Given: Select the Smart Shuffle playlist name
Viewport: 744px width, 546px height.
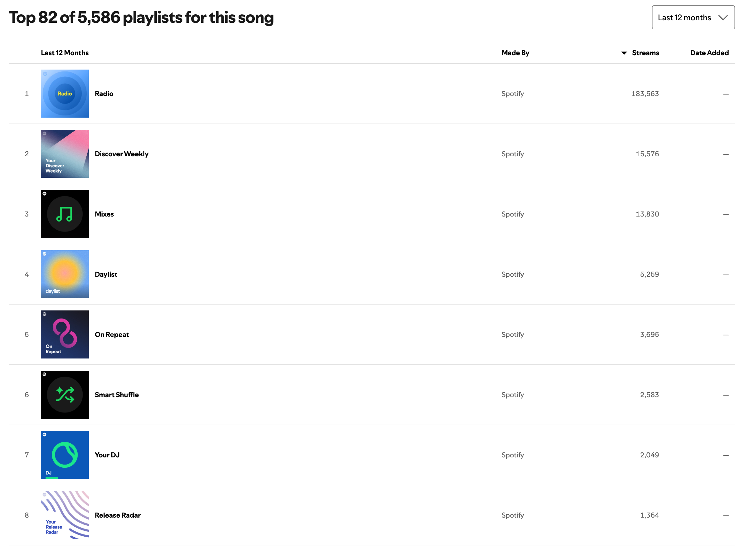Looking at the screenshot, I should [x=117, y=395].
